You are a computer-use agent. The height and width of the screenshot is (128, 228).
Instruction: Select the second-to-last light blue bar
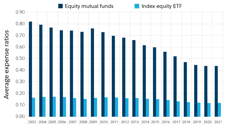point(211,107)
